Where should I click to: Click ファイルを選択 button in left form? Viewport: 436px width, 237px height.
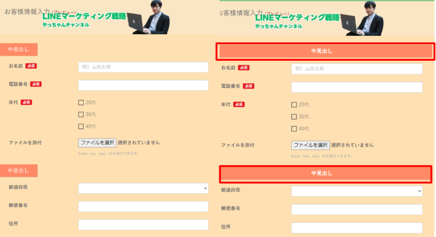[98, 143]
